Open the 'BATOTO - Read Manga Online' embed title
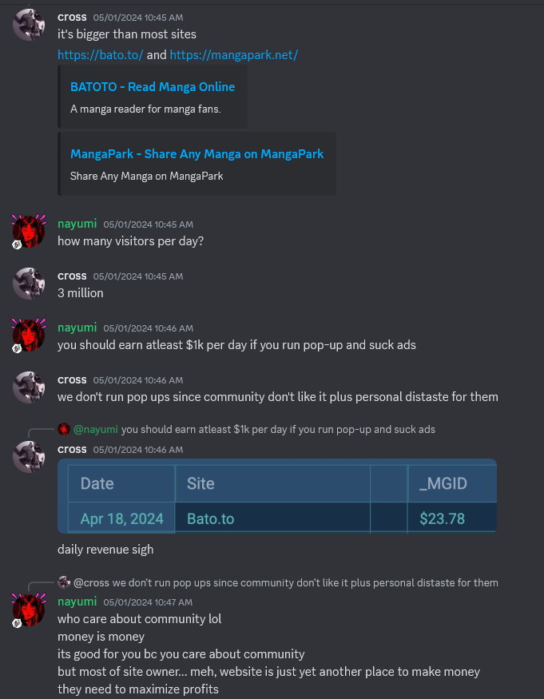 [153, 87]
